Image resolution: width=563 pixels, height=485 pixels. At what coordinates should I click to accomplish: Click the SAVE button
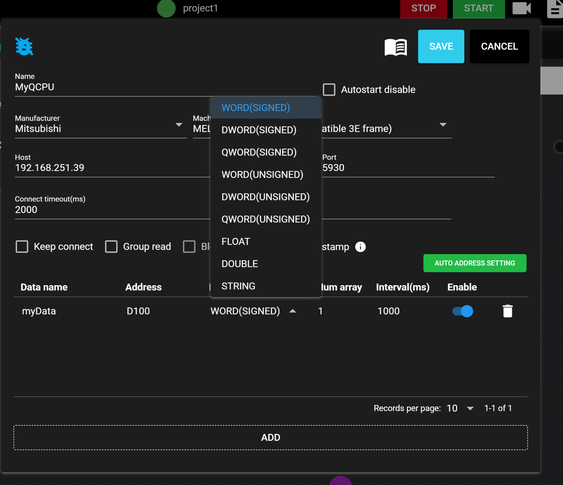[441, 46]
